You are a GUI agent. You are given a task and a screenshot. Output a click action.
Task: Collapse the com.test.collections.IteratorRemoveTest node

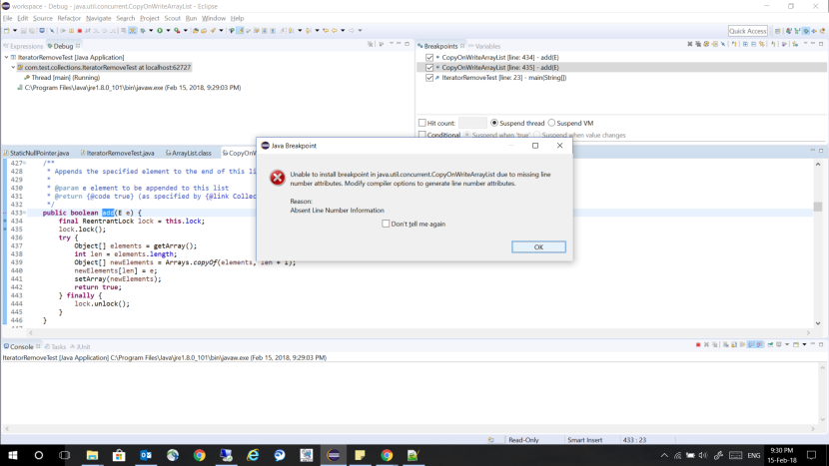(x=13, y=67)
